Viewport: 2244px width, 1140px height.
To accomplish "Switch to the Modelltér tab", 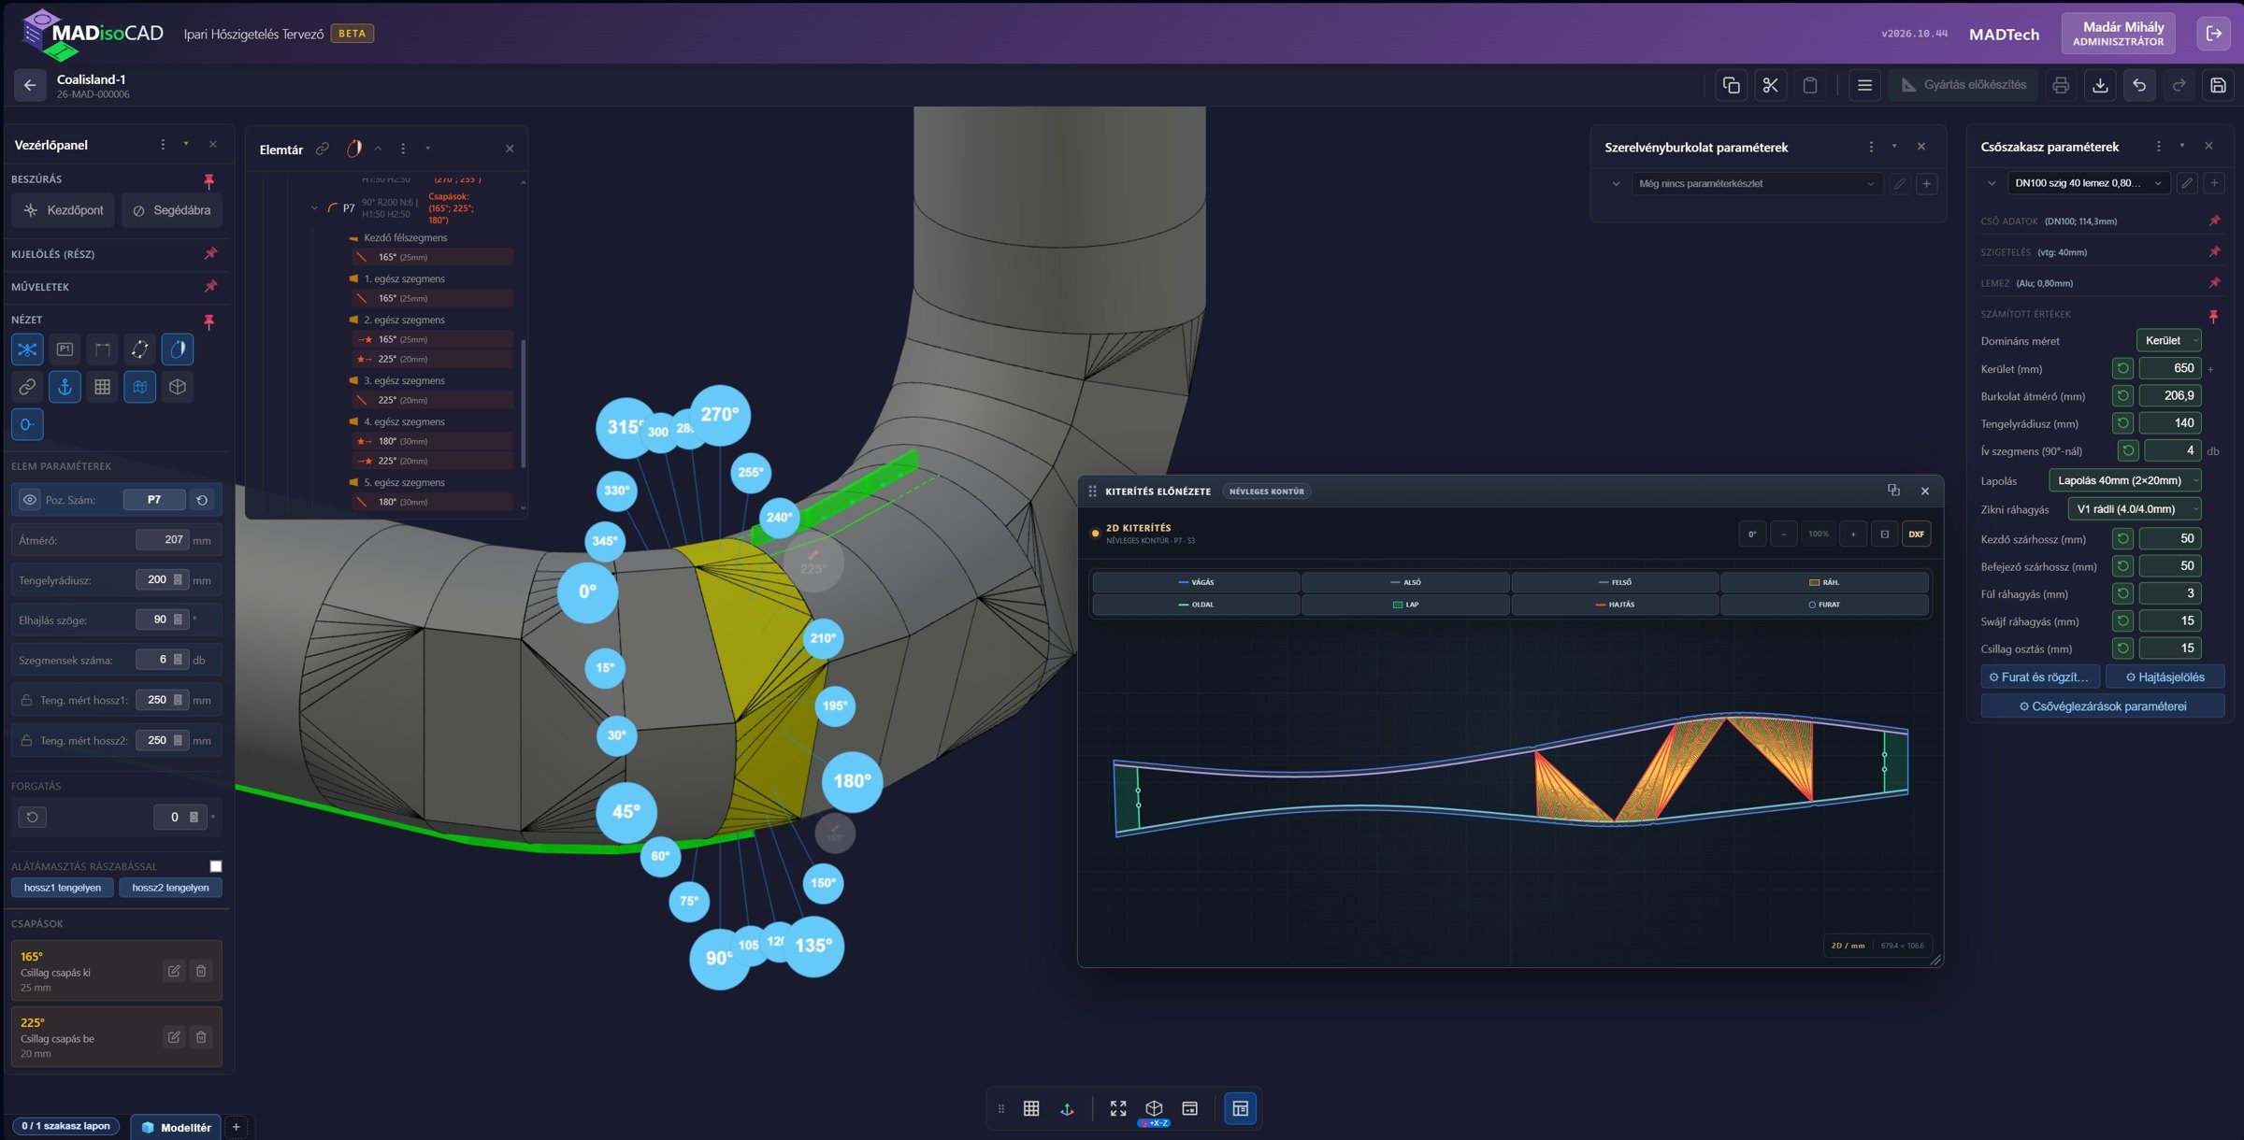I will 176,1127.
